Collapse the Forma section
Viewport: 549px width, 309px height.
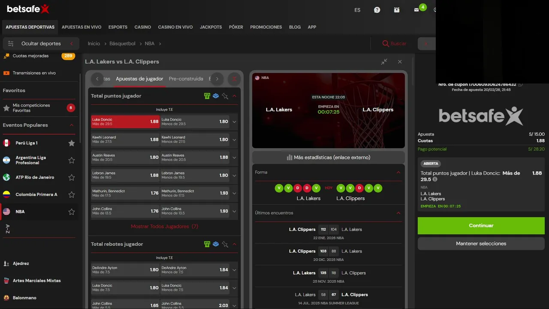(x=398, y=173)
